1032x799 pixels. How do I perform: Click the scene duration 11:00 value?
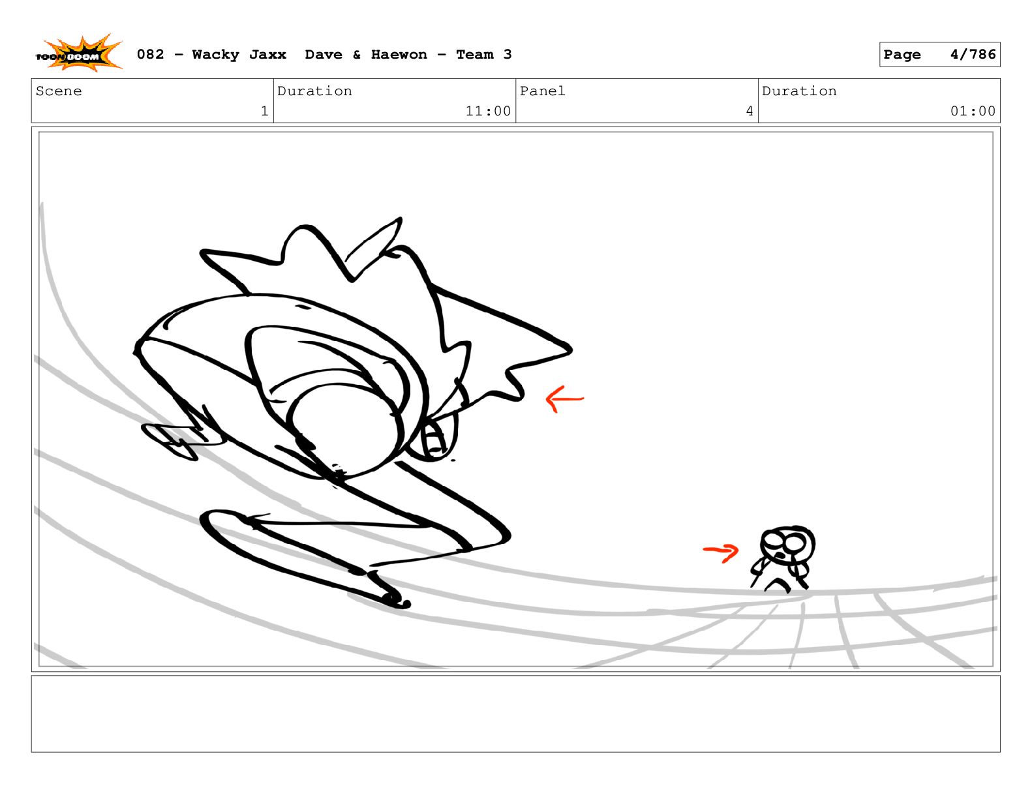pyautogui.click(x=488, y=112)
